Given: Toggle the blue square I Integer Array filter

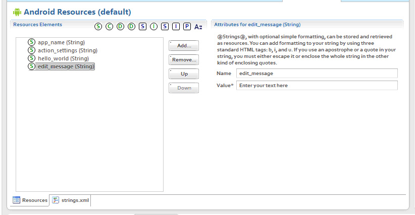Looking at the screenshot, I should [176, 26].
